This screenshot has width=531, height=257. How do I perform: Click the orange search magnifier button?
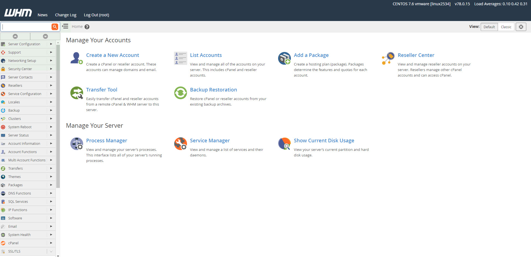55,27
